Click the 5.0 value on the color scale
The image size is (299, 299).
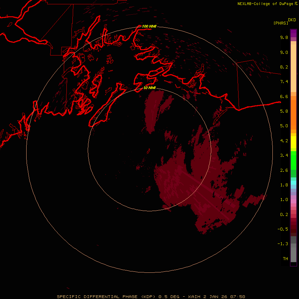(284, 126)
